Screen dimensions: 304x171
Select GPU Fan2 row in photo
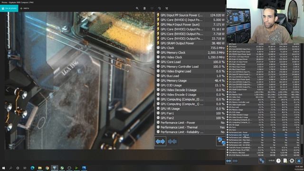(x=190, y=118)
